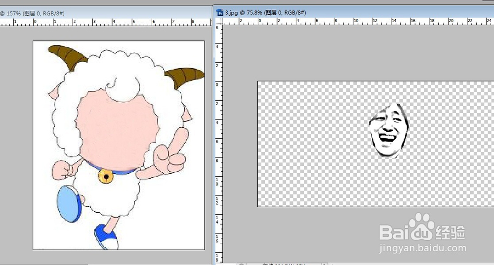Activate the 3.jpg @ 75.8% document title

[265, 13]
